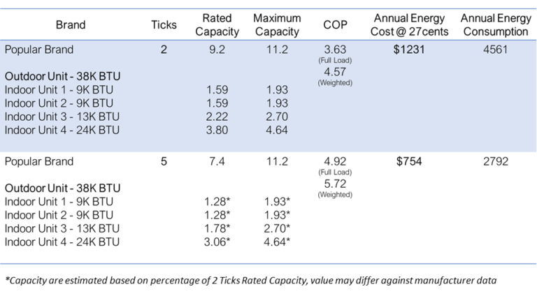The width and height of the screenshot is (537, 296).
Task: Select the 3.63 Full Load COP value
Action: tap(335, 50)
